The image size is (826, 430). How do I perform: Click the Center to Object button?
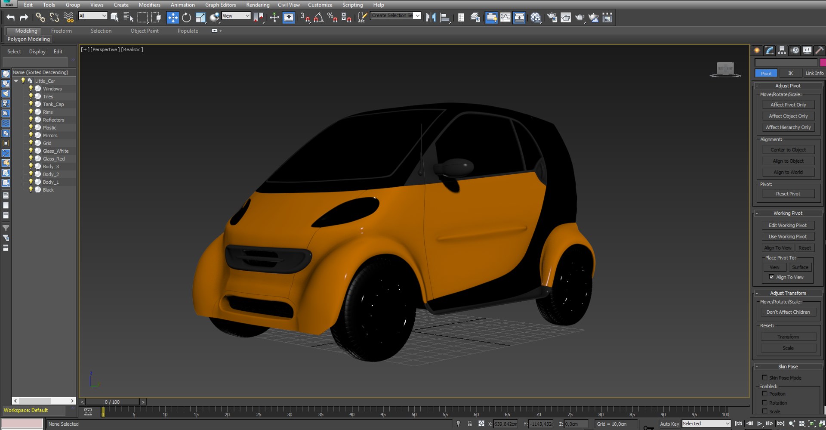pyautogui.click(x=788, y=150)
